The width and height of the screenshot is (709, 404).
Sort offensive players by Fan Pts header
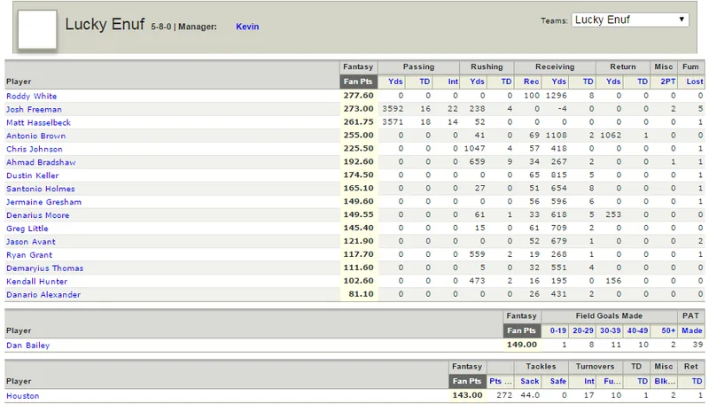tap(358, 82)
